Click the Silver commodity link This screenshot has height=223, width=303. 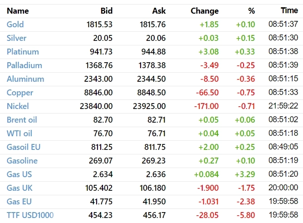click(x=16, y=38)
